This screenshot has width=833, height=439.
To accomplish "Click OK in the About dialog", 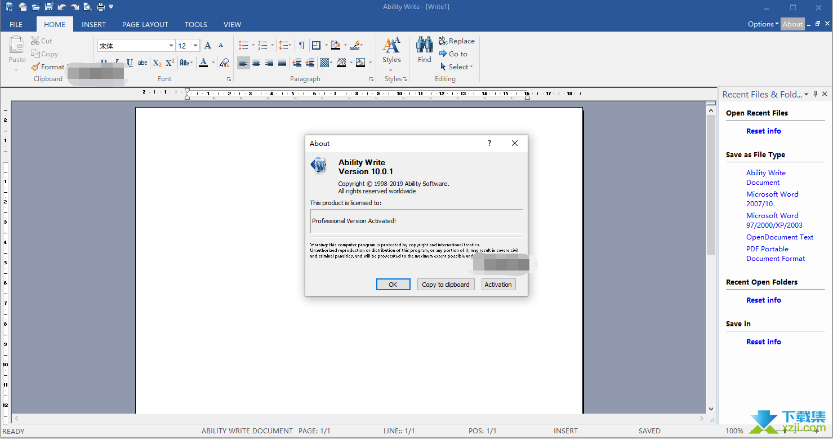I will tap(393, 285).
